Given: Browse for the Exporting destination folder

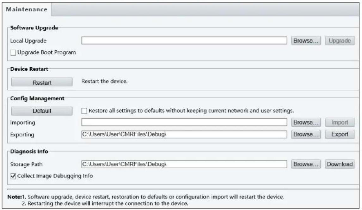Looking at the screenshot, I should (306, 135).
